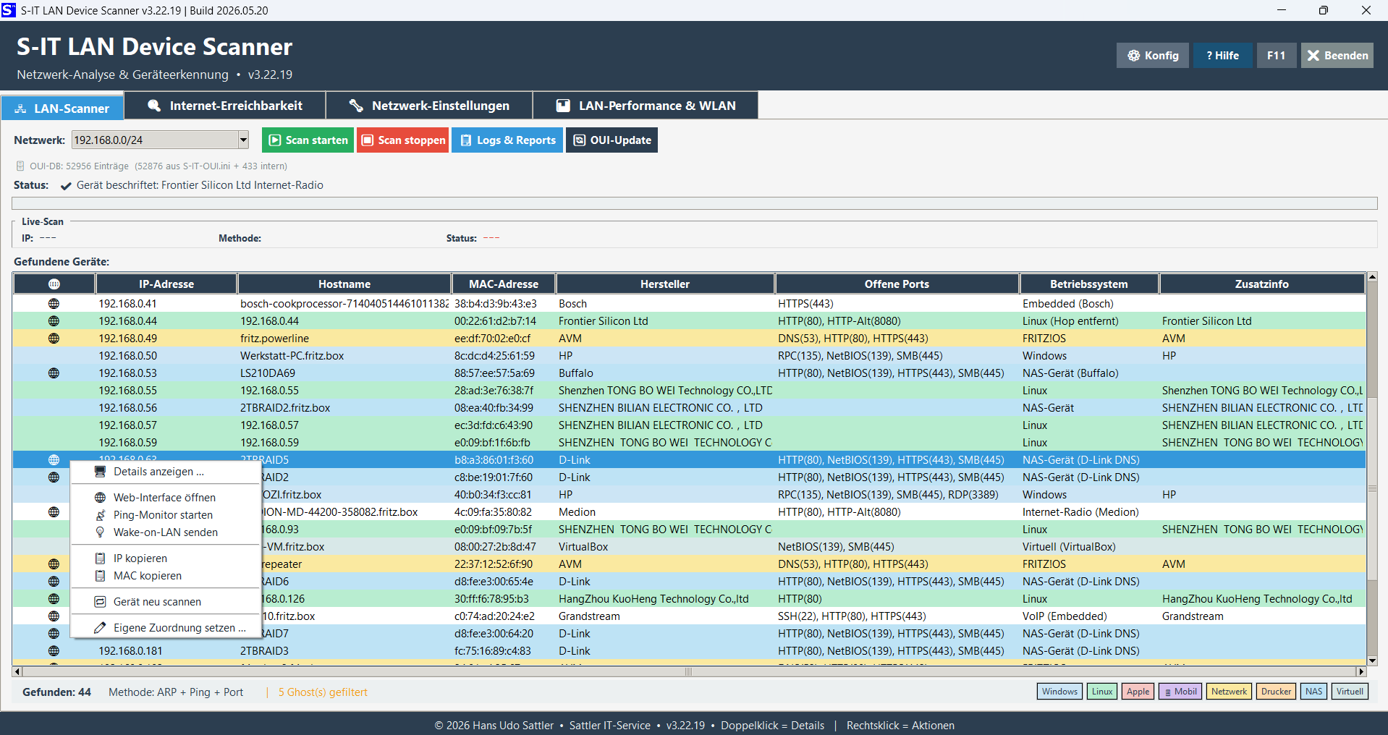Screen dimensions: 1388x735
Task: Toggle the Drucker legend filter
Action: click(x=1275, y=692)
